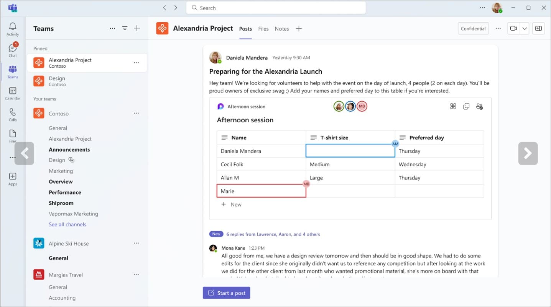Select the Announcements channel
The image size is (551, 307).
[x=69, y=149]
